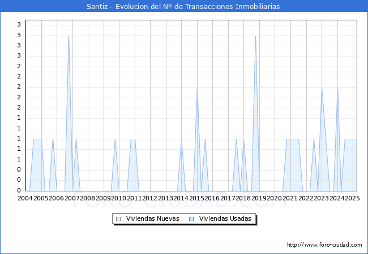Select the Viviendas Nuevas legend label
368x254 pixels.
click(x=152, y=218)
